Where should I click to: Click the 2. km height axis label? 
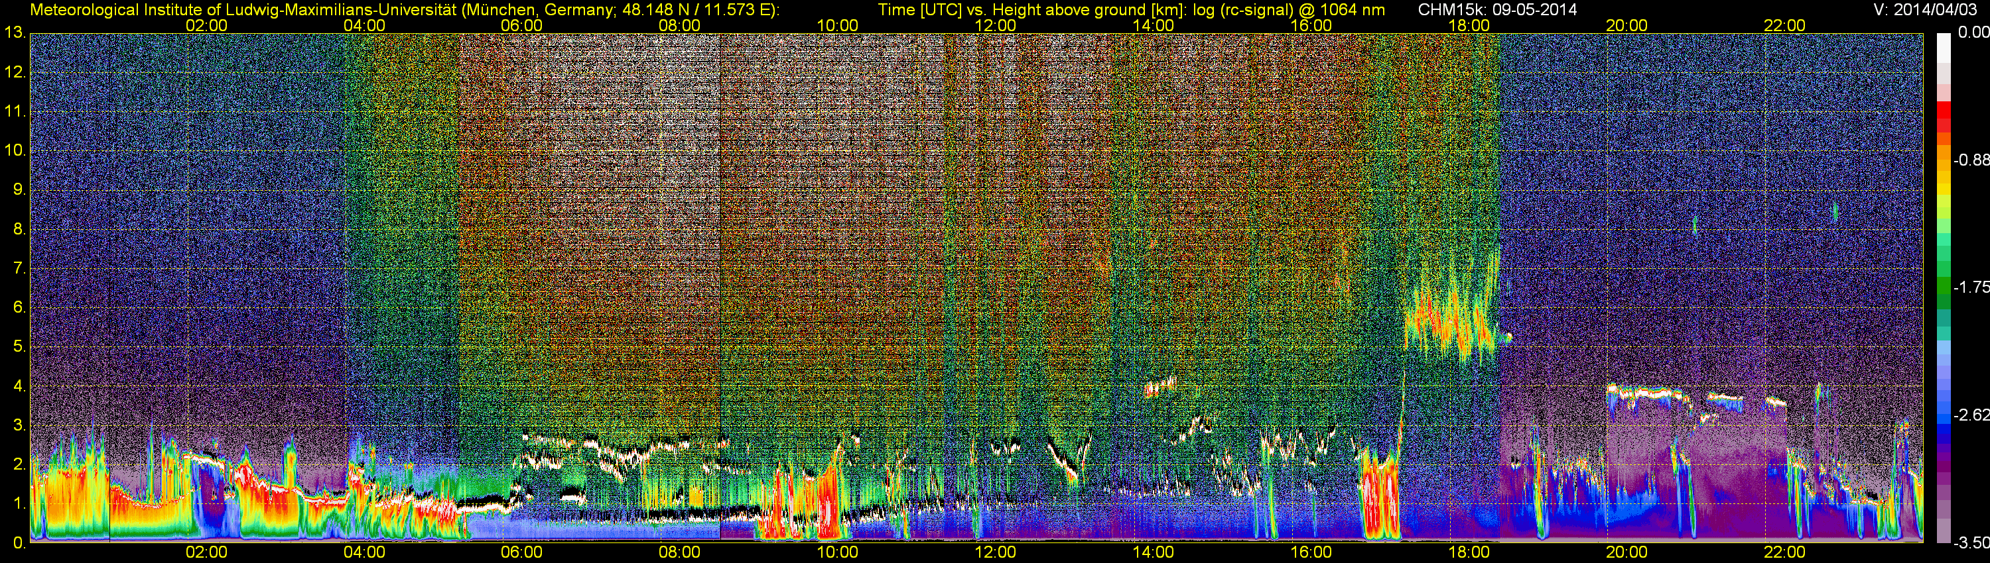pos(19,464)
